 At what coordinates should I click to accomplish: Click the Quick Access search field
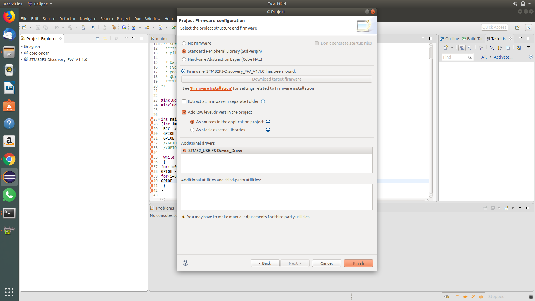494,27
